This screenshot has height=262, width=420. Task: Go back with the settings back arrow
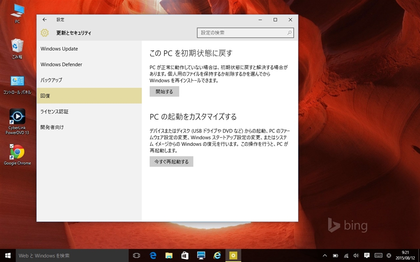pyautogui.click(x=44, y=20)
